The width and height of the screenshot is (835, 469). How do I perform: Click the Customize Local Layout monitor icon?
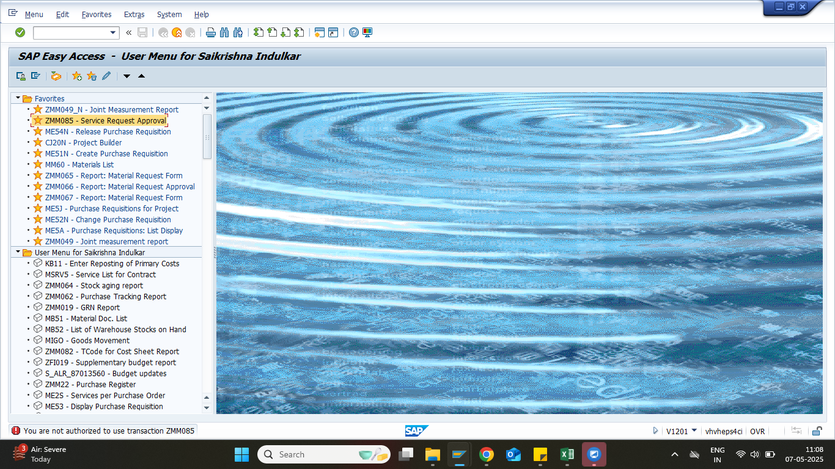coord(367,32)
